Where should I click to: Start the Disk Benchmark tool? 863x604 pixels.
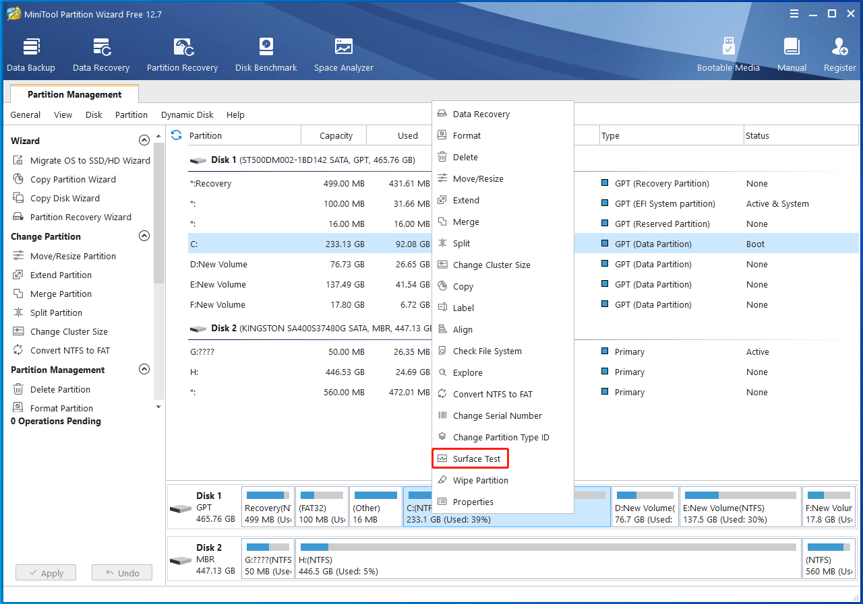pos(266,55)
